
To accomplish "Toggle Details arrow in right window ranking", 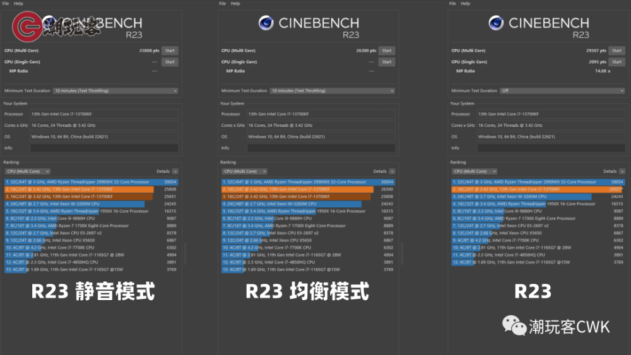I will tap(622, 172).
